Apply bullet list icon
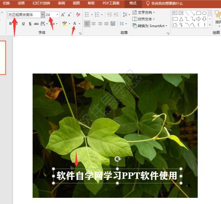Image resolution: width=221 pixels, height=204 pixels. coord(87,15)
